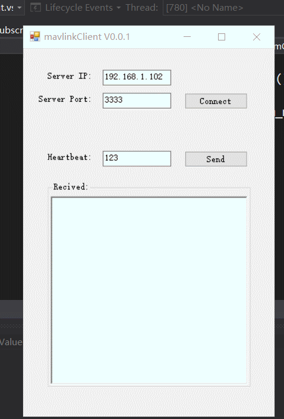
Task: Minimize the mavlinkClient window
Action: (187, 37)
